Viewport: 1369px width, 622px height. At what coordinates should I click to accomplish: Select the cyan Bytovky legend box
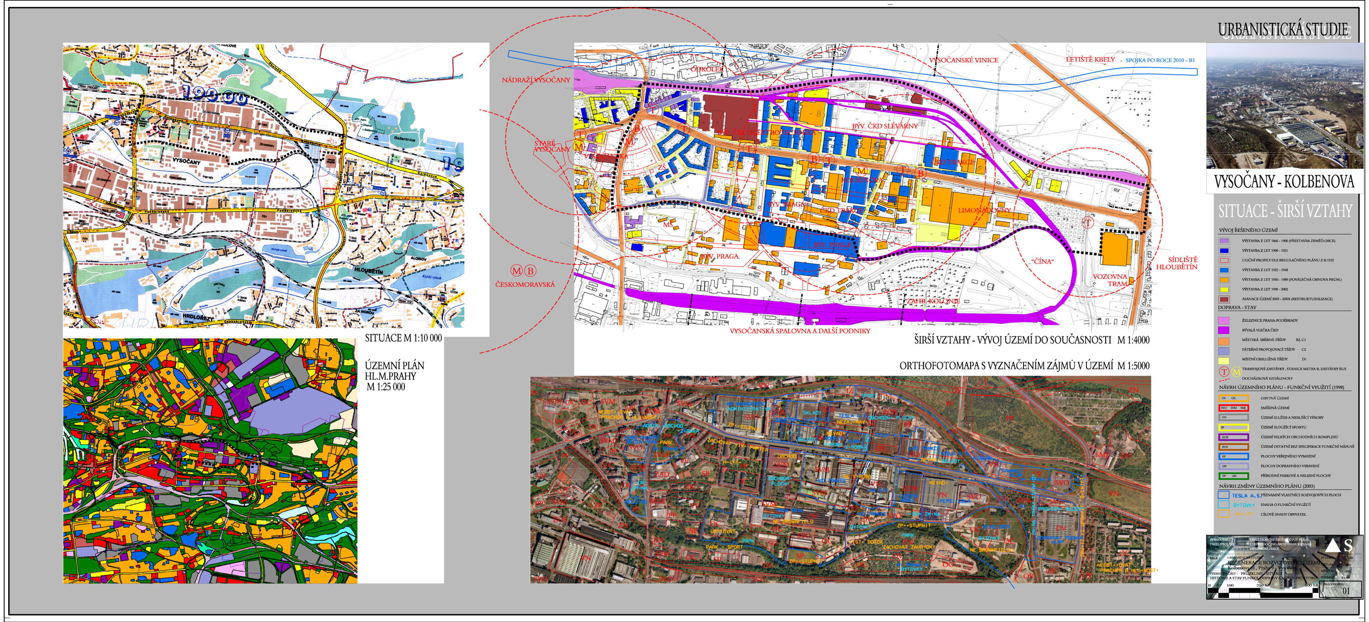coord(1223,505)
